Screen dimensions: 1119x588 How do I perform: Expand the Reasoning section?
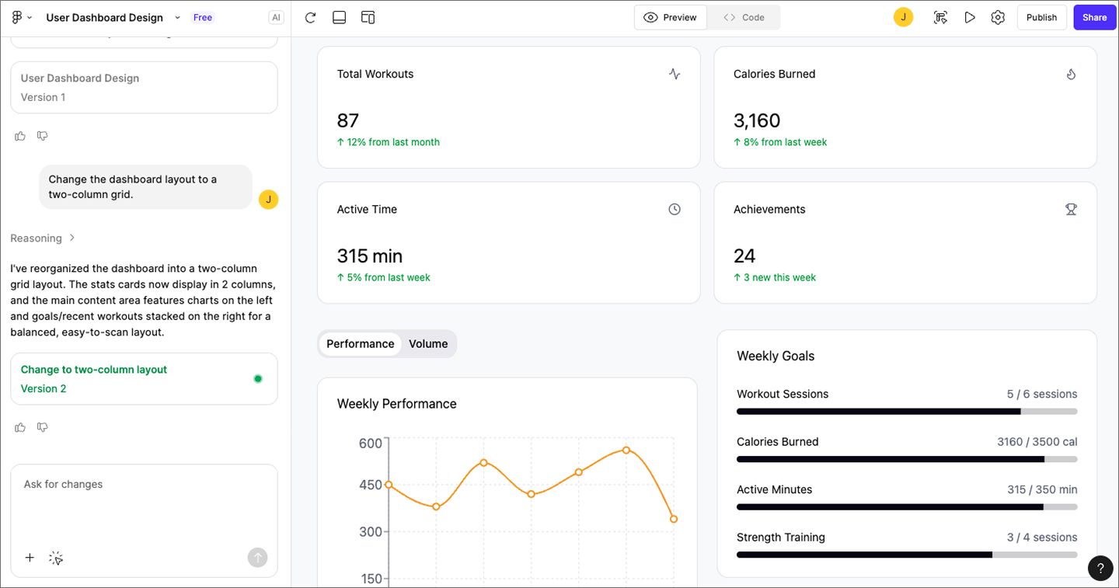[x=43, y=238]
